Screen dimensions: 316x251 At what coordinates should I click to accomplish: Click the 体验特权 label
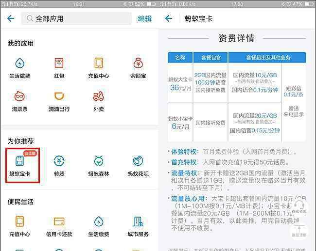click(x=184, y=152)
